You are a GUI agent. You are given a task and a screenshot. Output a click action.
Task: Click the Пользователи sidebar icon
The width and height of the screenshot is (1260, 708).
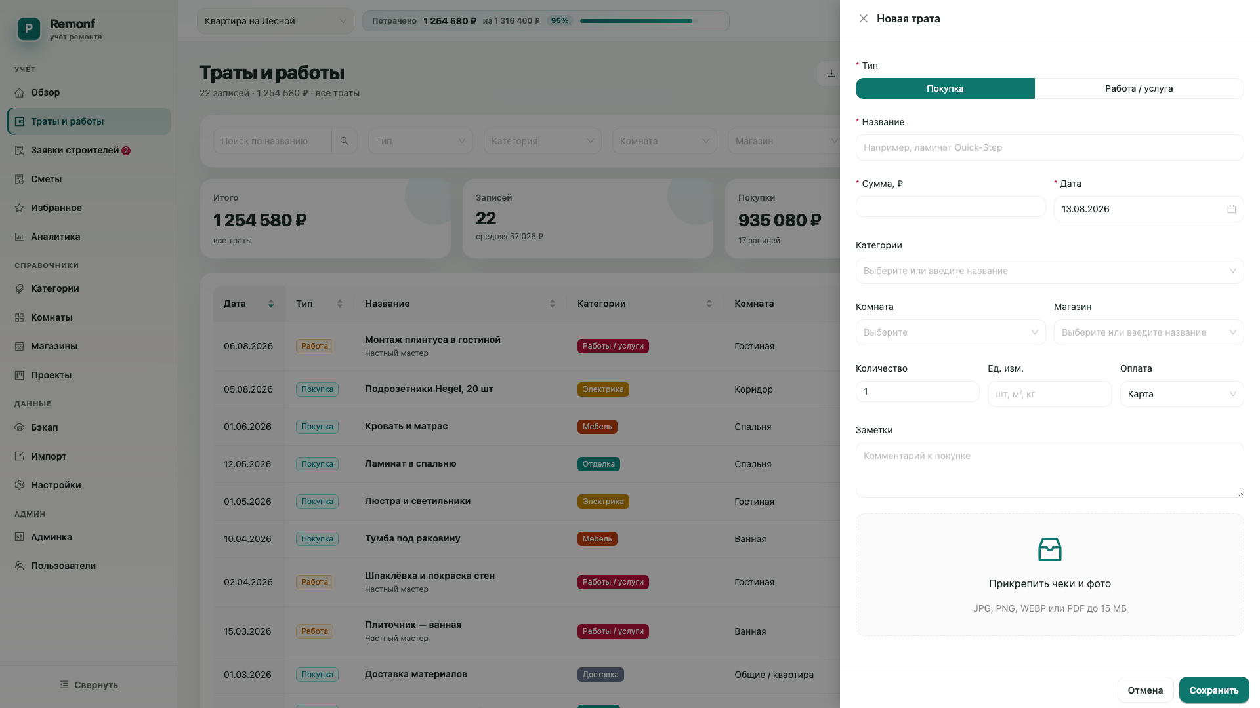20,566
